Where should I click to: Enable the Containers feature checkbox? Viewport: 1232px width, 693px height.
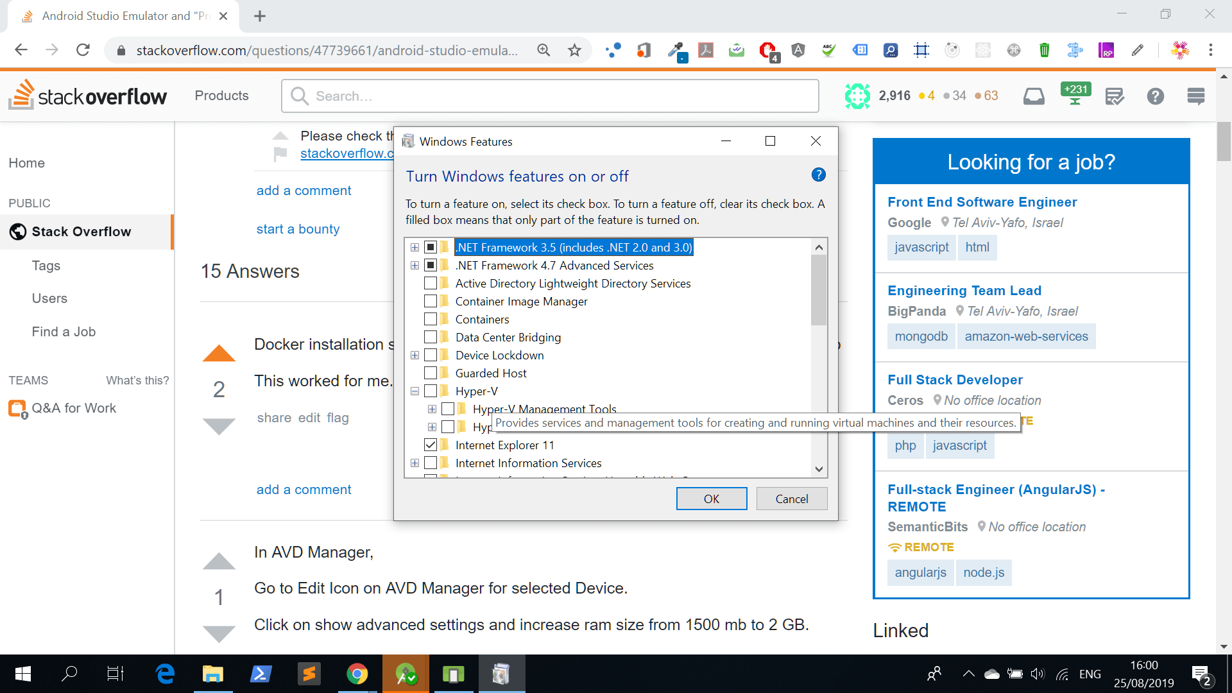click(431, 319)
